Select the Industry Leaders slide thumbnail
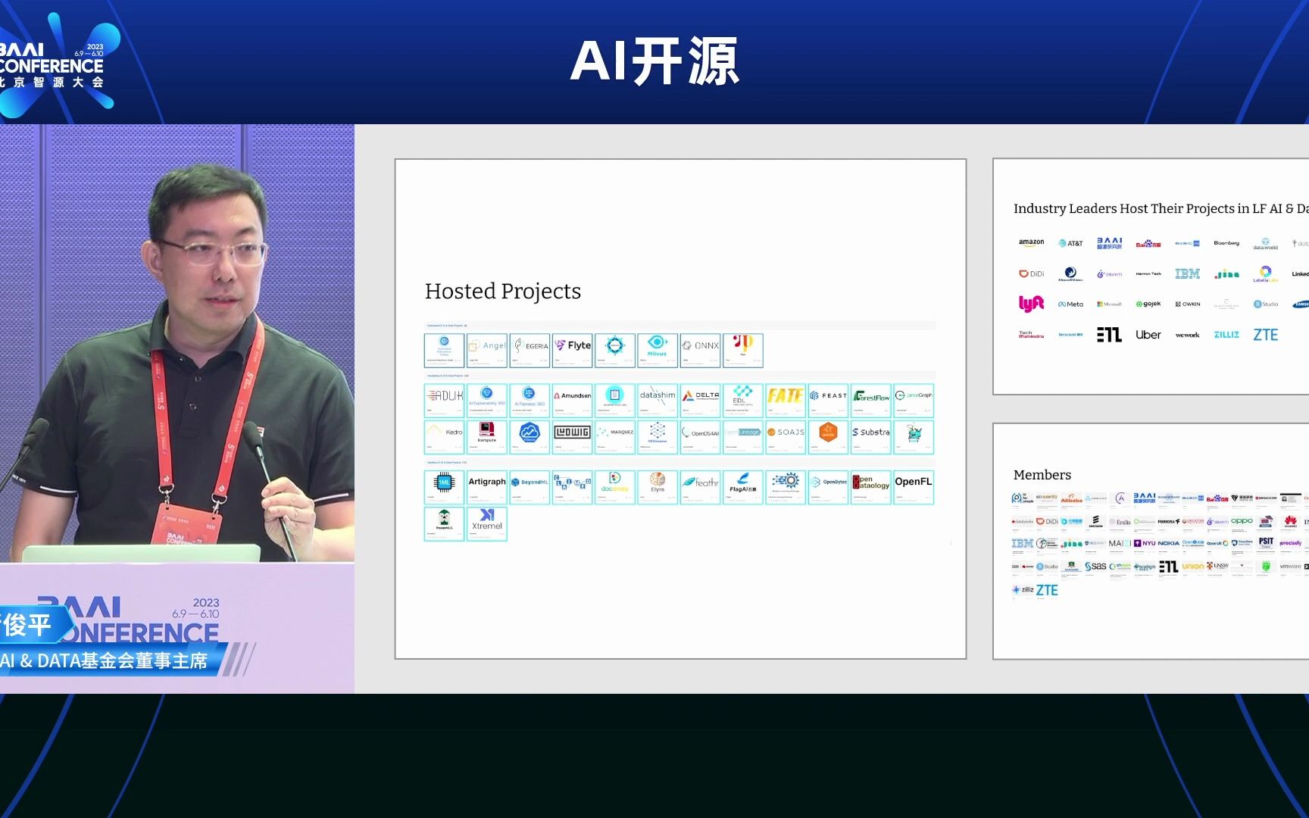 (1150, 276)
